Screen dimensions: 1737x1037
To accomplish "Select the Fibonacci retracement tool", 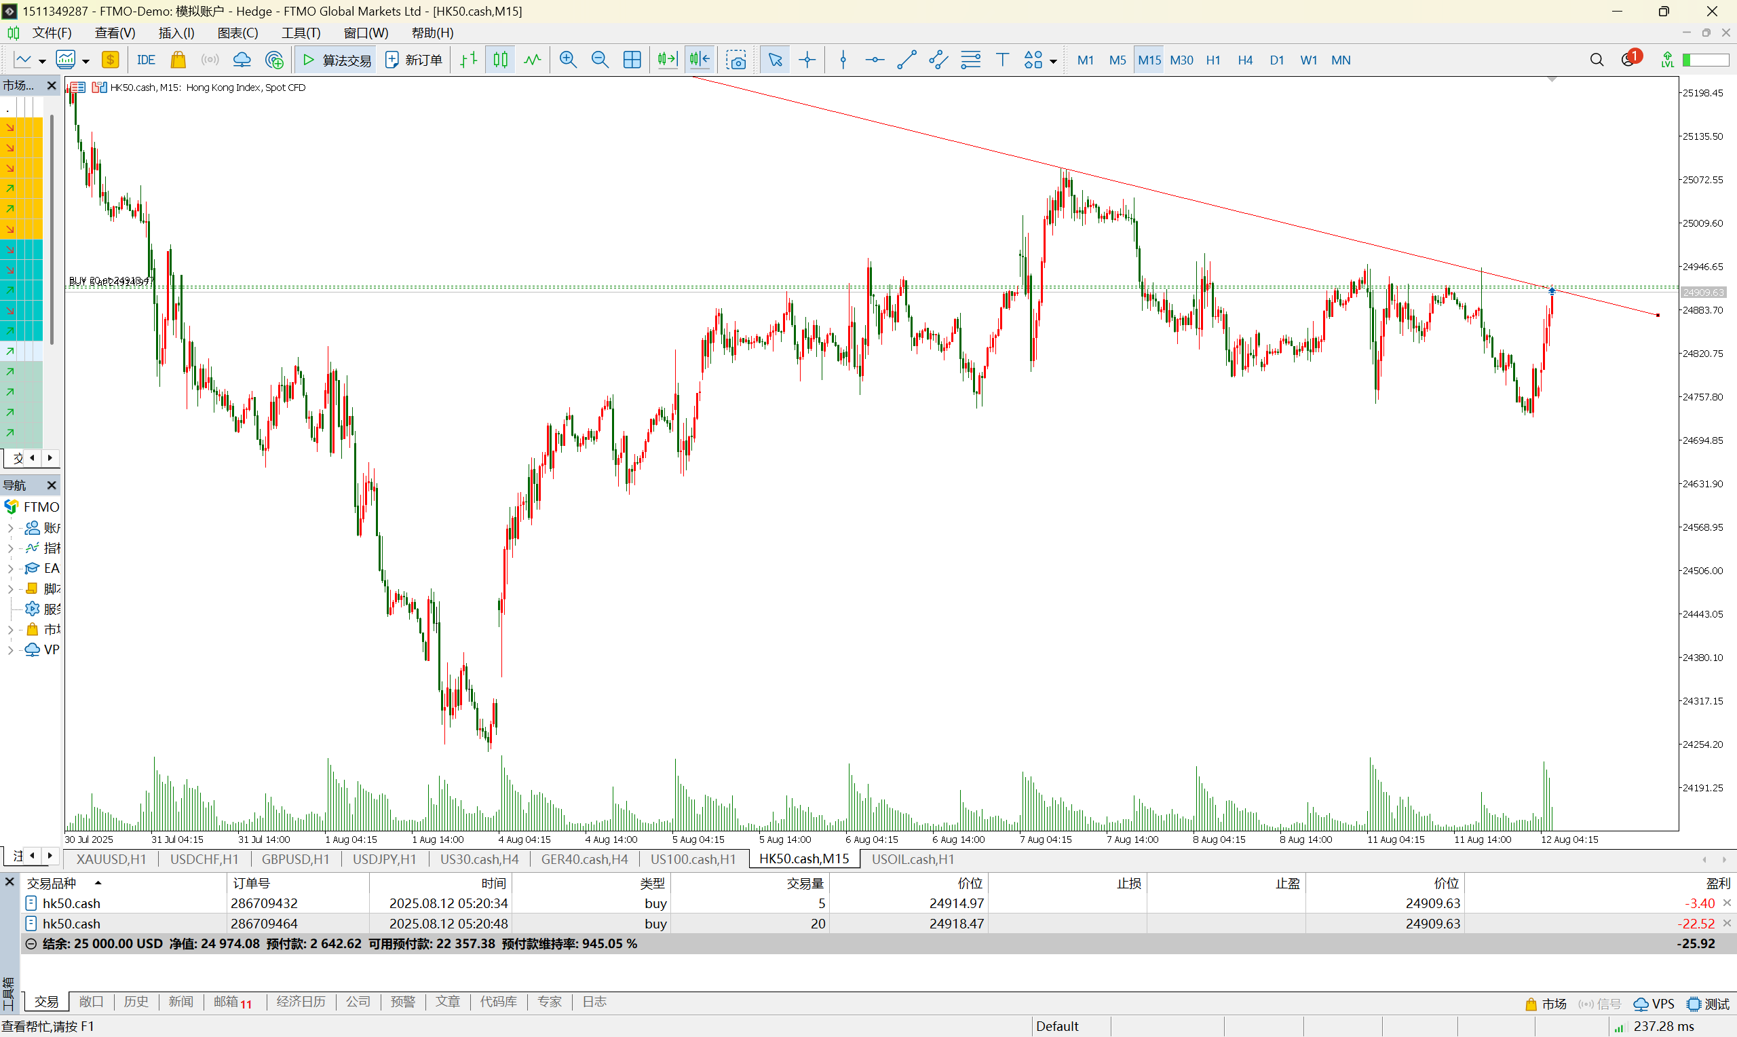I will point(971,60).
